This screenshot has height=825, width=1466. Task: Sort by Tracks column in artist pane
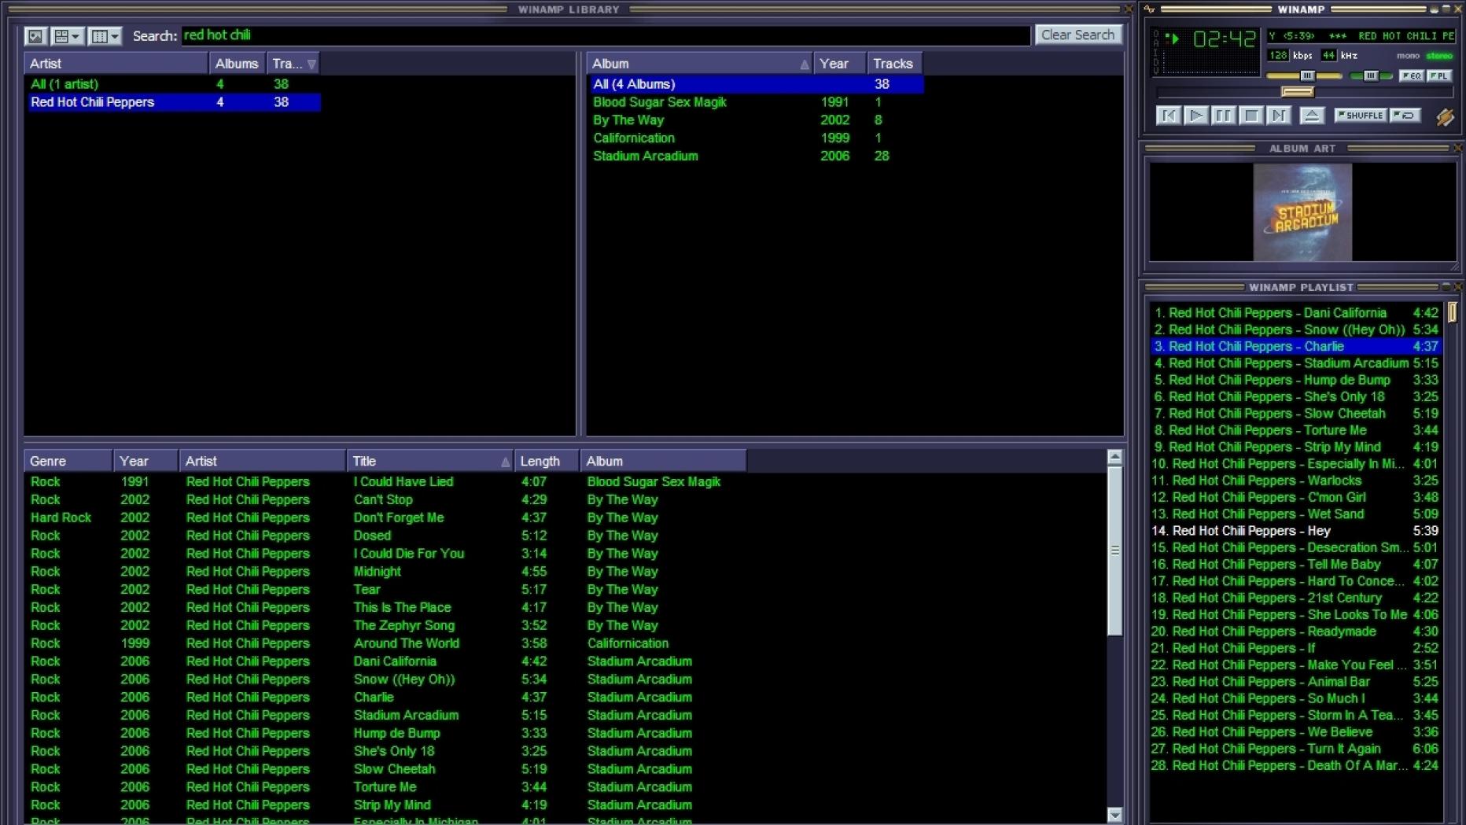tap(293, 64)
